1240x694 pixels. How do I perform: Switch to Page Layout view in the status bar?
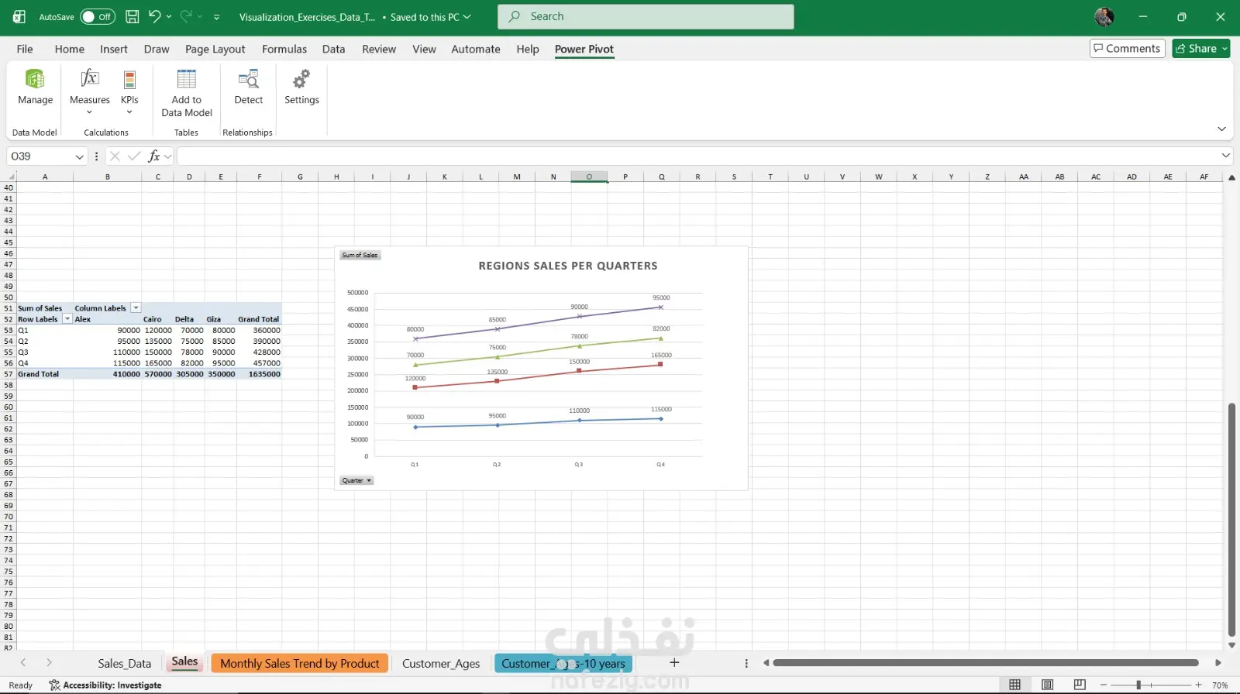1047,685
